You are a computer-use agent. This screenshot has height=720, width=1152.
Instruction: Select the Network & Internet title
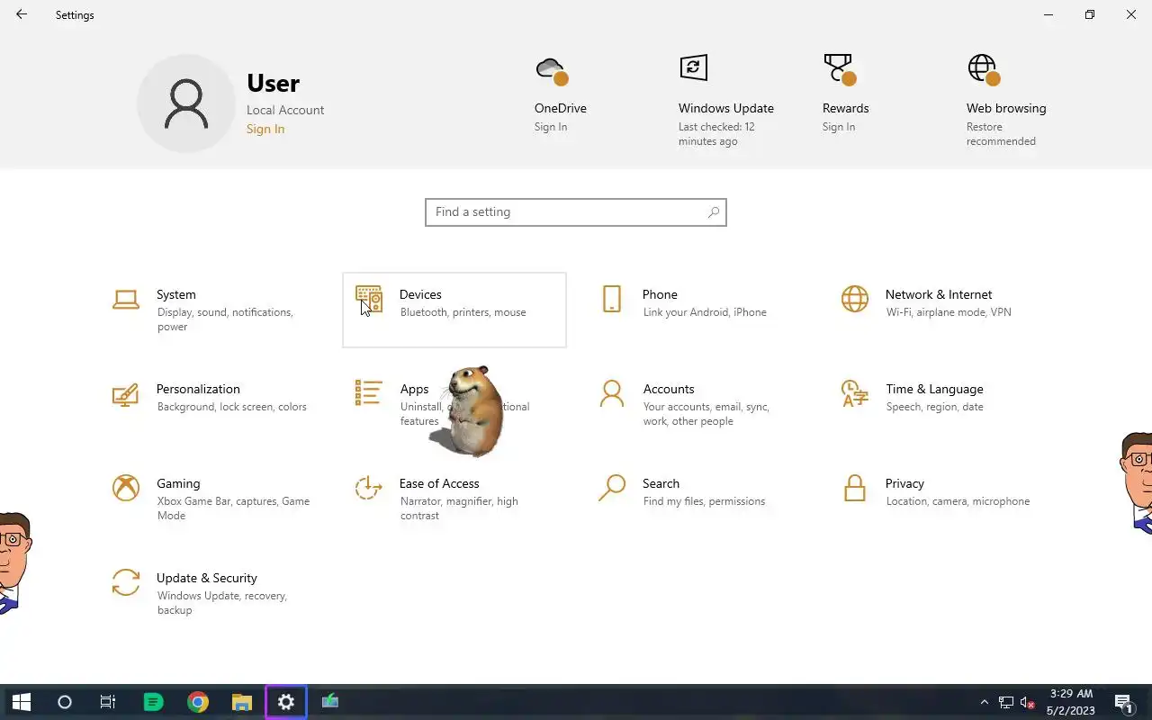coord(939,294)
